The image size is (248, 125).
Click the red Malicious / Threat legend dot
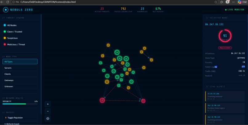tap(5, 44)
